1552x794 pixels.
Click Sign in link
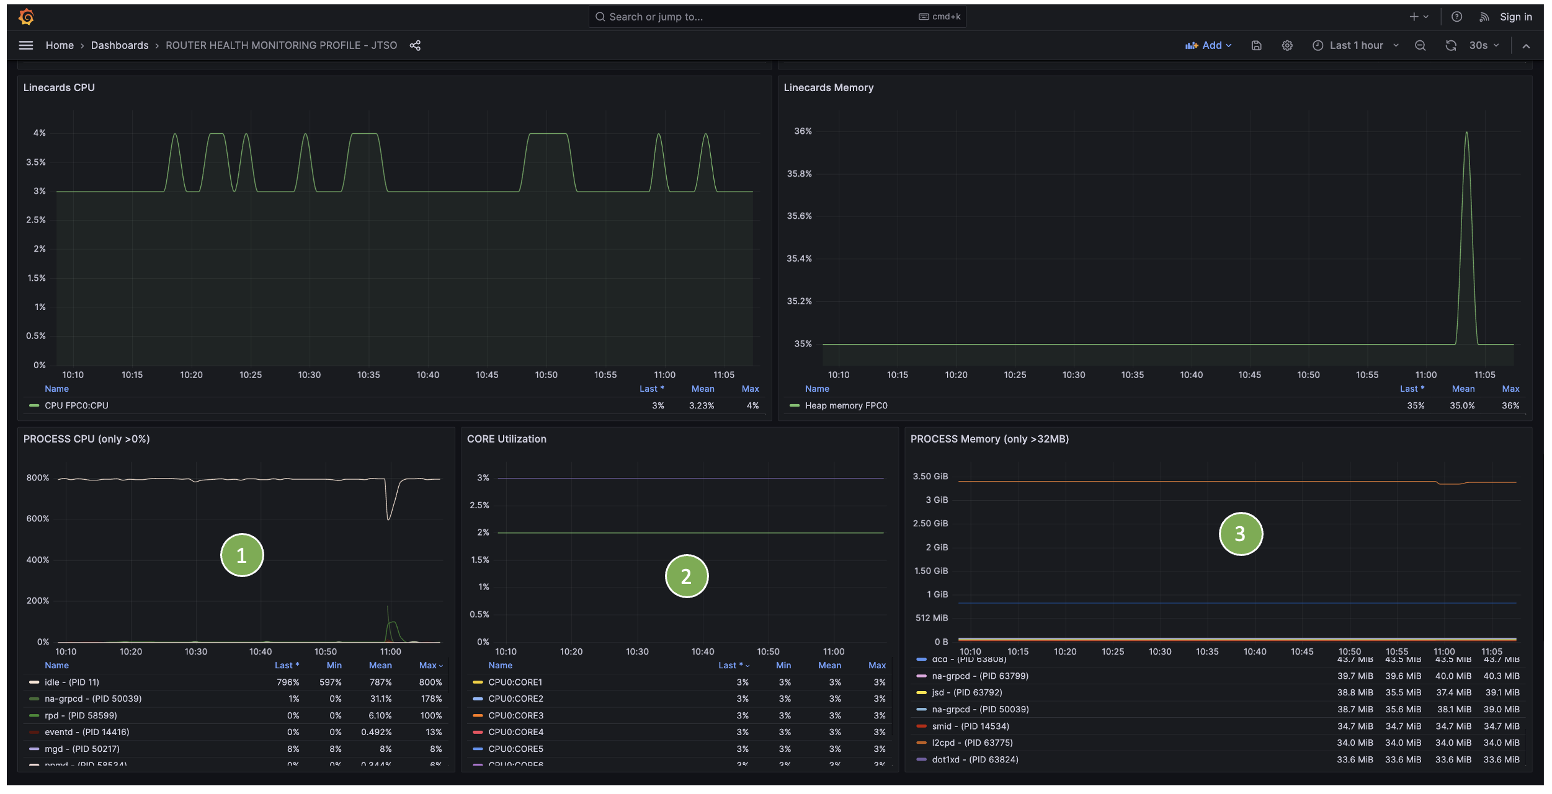click(1515, 17)
